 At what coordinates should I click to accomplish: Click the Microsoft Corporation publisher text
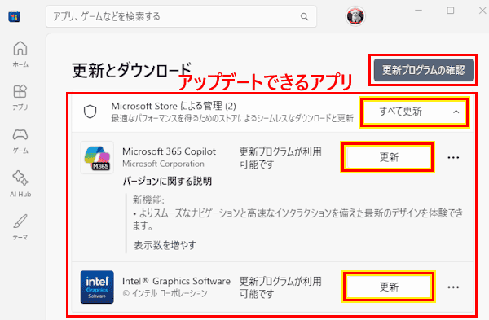tap(163, 164)
